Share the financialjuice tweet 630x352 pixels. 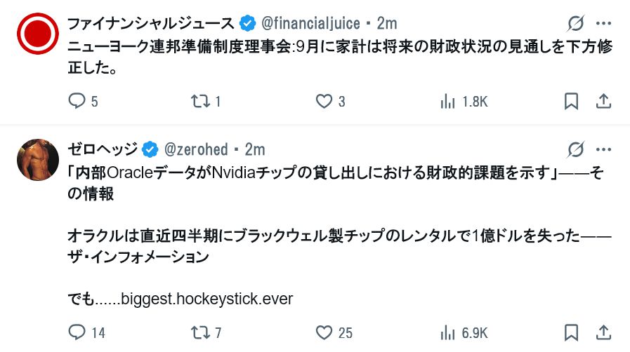[x=603, y=102]
